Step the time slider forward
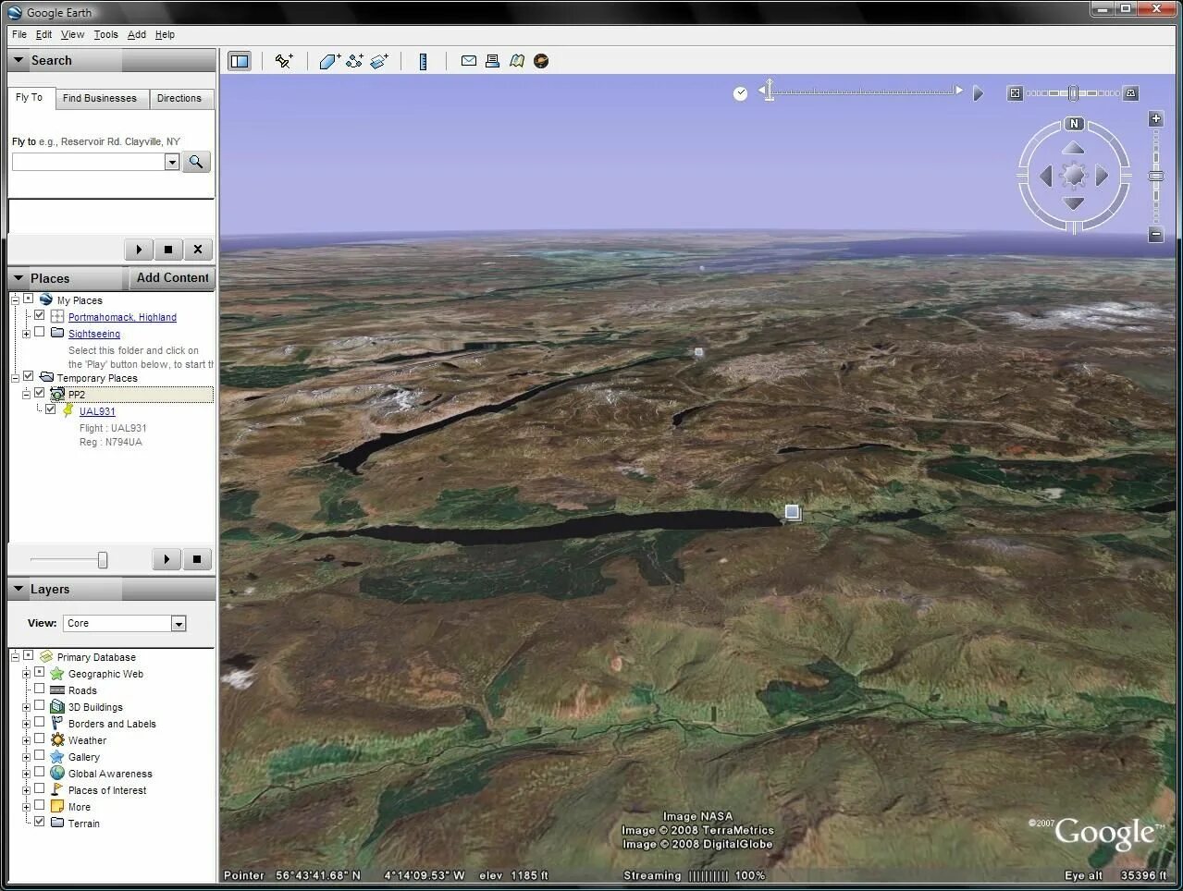 [x=959, y=90]
